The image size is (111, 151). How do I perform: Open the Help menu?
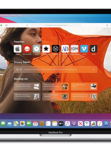(x=20, y=15)
